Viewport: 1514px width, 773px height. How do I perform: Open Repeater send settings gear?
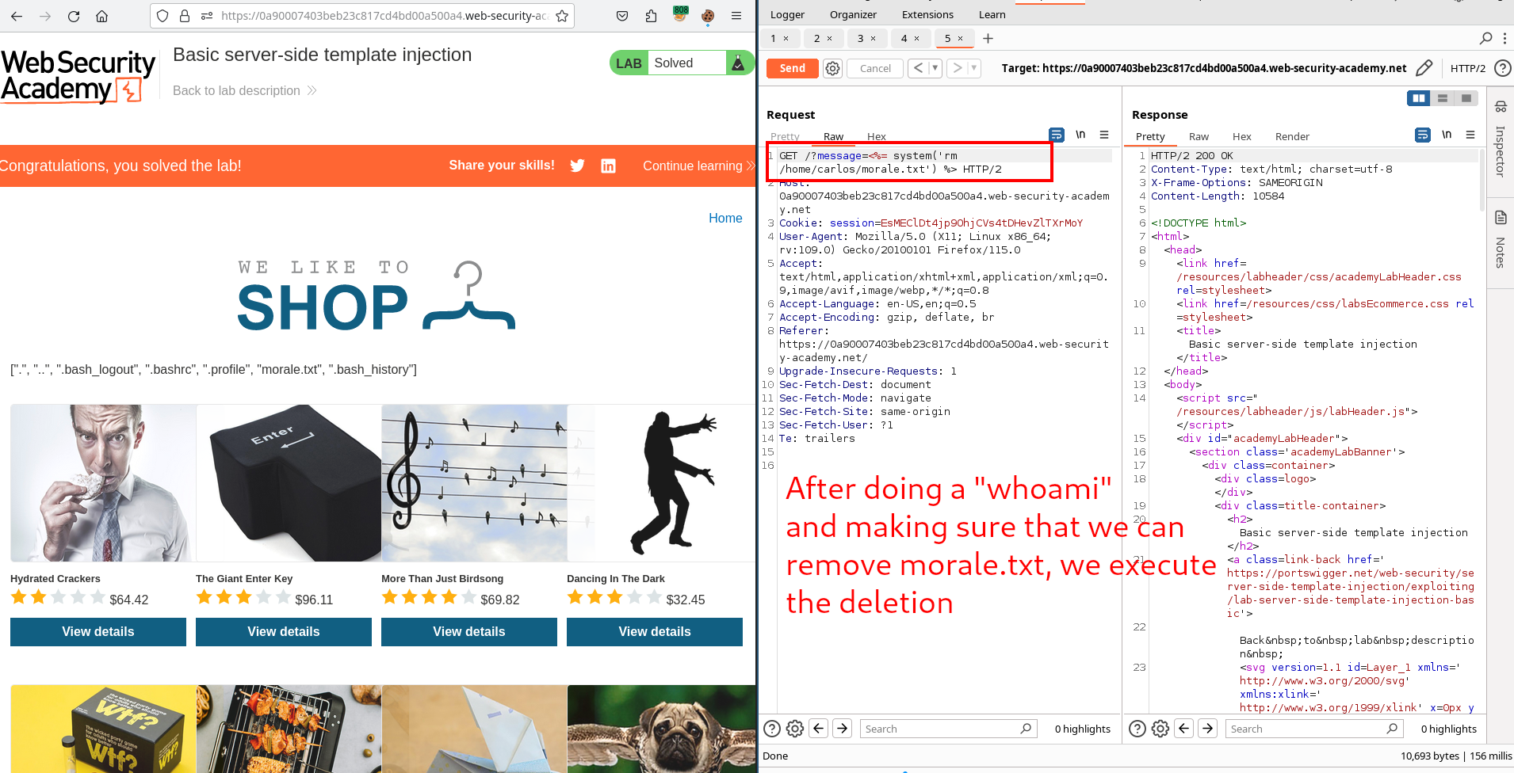point(832,68)
